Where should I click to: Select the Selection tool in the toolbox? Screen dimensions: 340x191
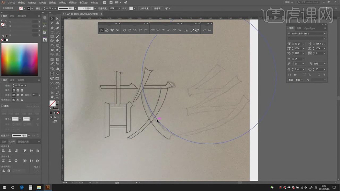click(x=52, y=19)
